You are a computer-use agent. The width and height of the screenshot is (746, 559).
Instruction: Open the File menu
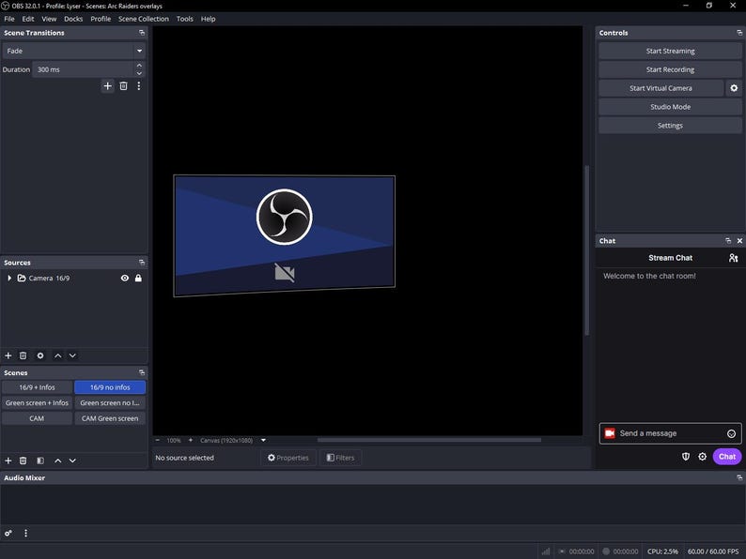(9, 19)
